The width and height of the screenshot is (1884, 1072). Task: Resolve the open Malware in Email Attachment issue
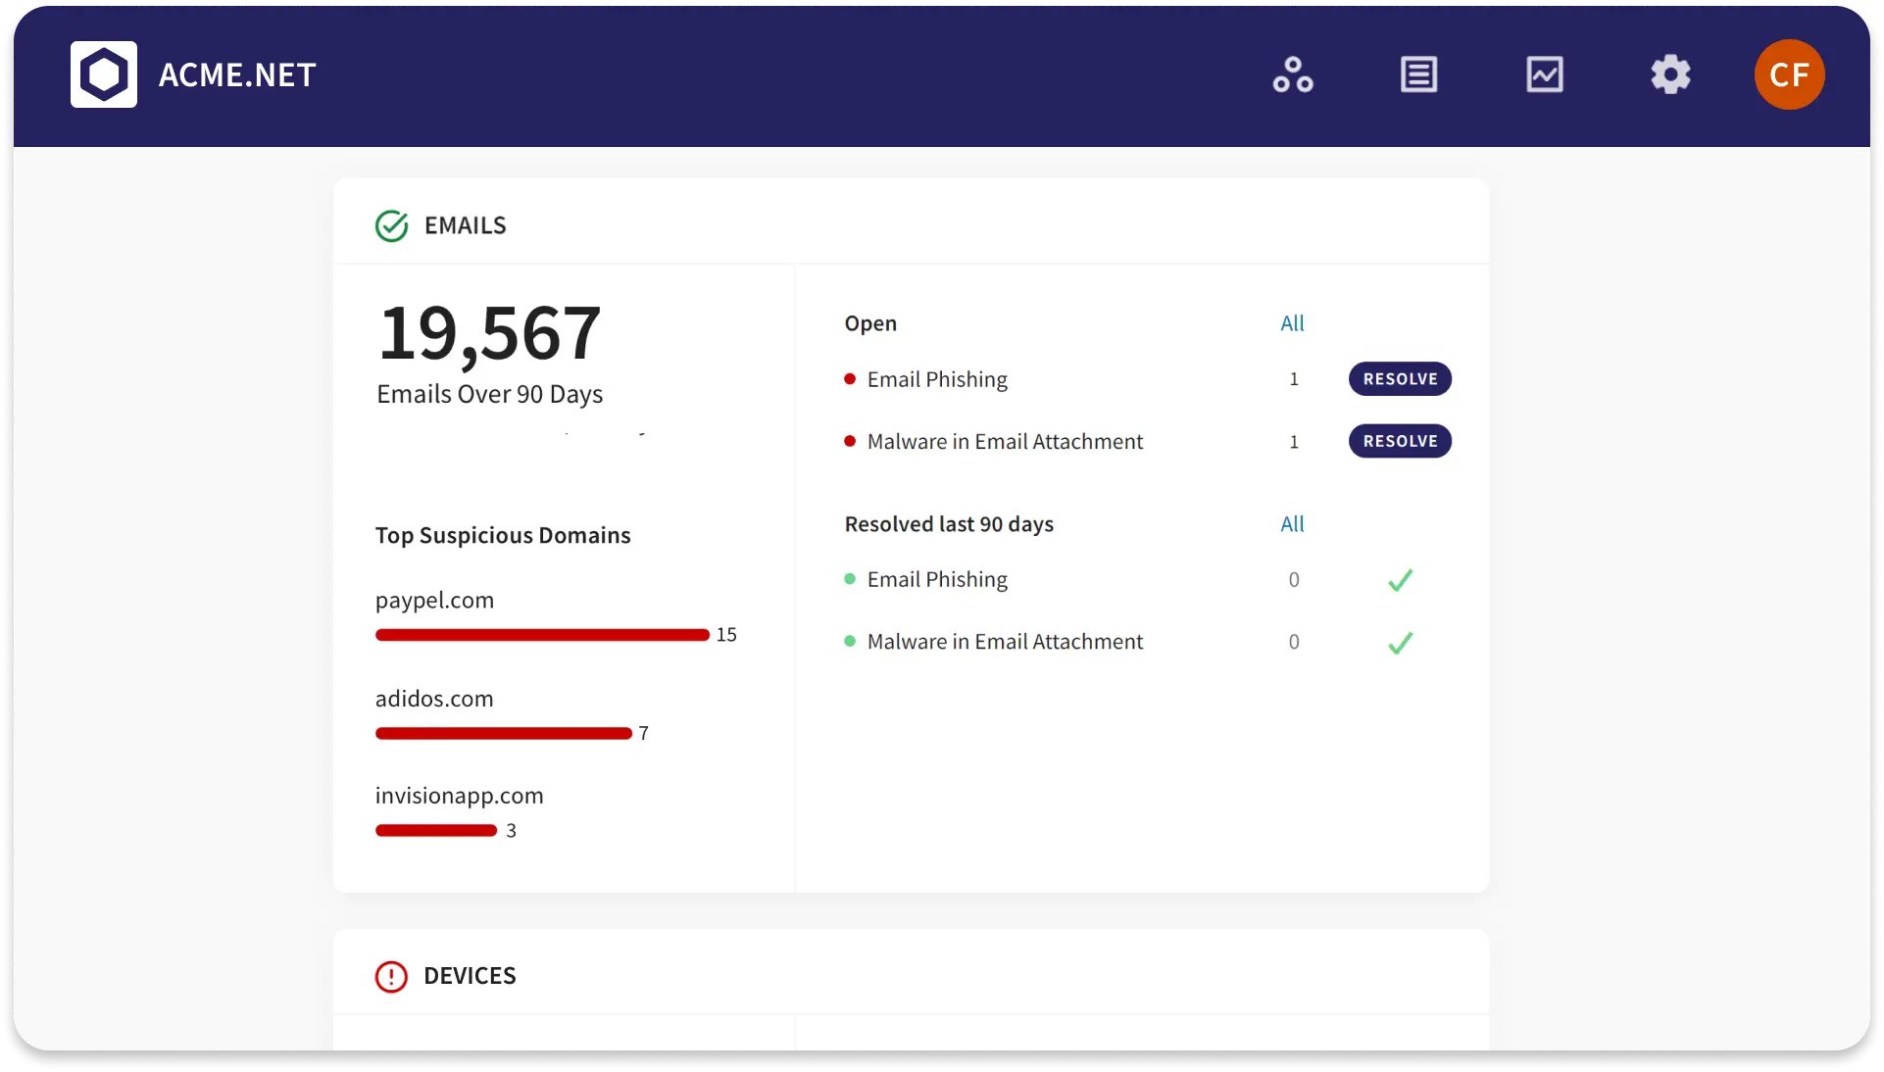[1400, 441]
